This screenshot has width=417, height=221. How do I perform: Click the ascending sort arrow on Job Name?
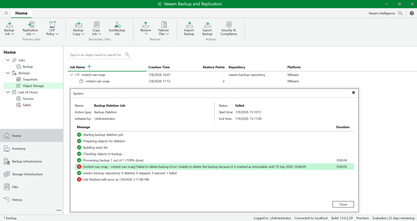tap(89, 67)
